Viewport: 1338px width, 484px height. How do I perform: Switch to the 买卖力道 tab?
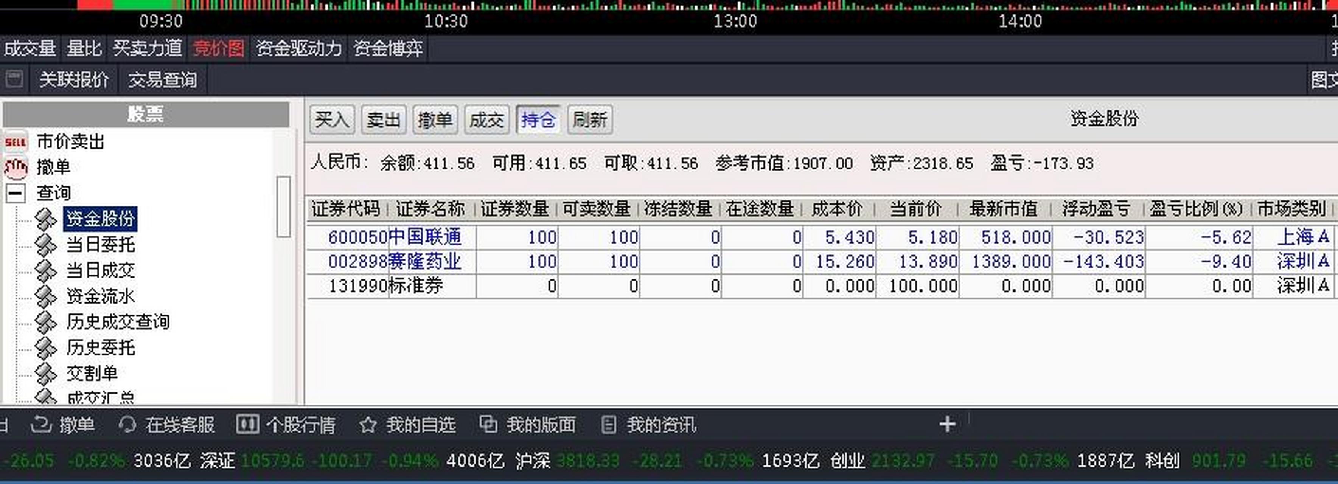click(148, 48)
